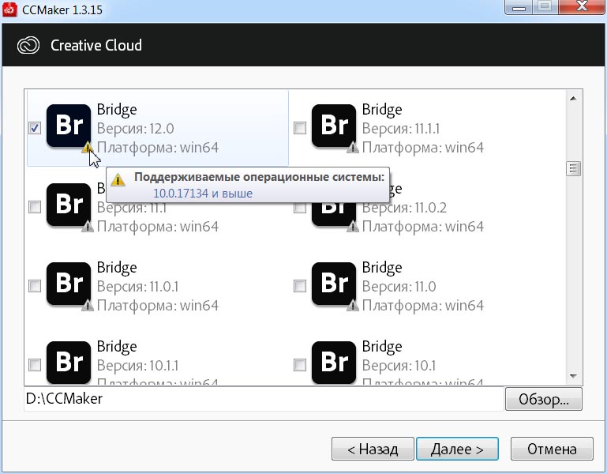The image size is (607, 474).
Task: Click the Bridge 11.0 app icon
Action: pyautogui.click(x=334, y=284)
